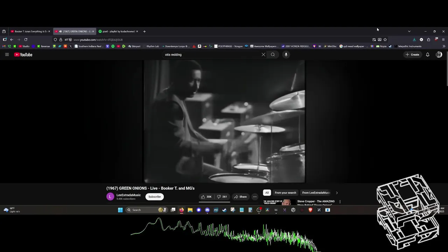
Task: Close the pixel playlist tab
Action: click(x=137, y=31)
